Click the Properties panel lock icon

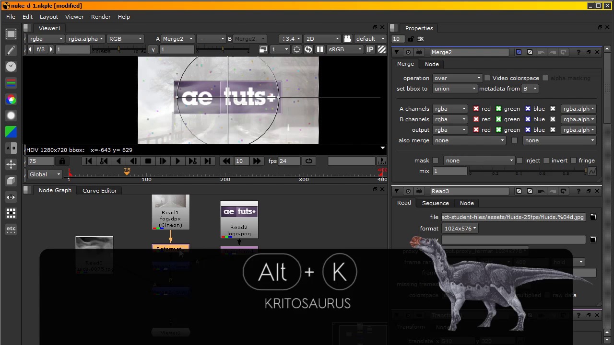411,39
